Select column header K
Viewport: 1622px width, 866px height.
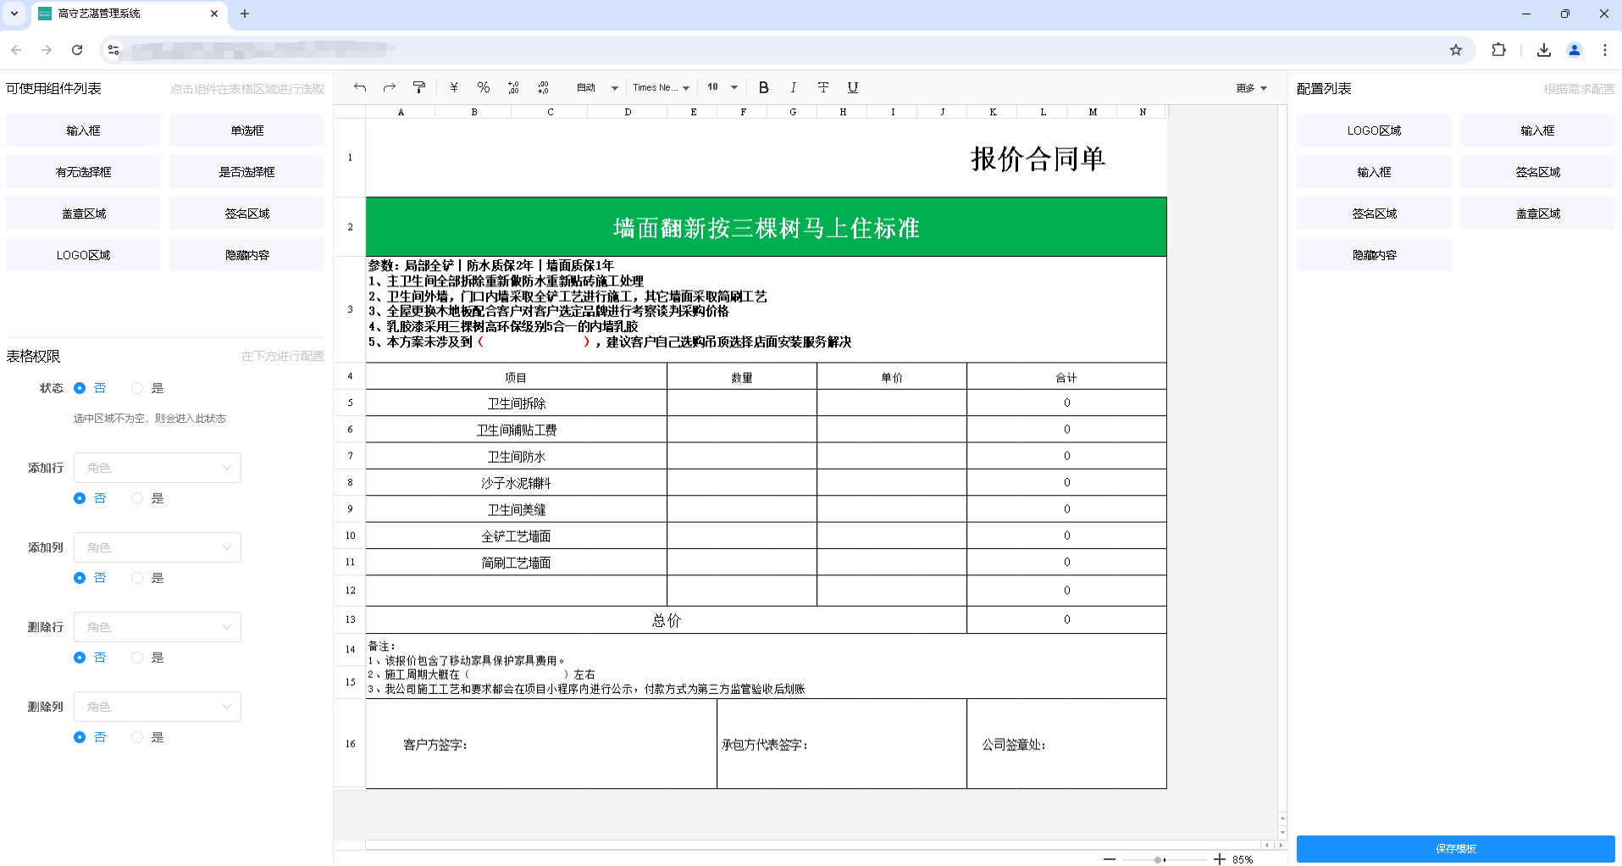(993, 112)
